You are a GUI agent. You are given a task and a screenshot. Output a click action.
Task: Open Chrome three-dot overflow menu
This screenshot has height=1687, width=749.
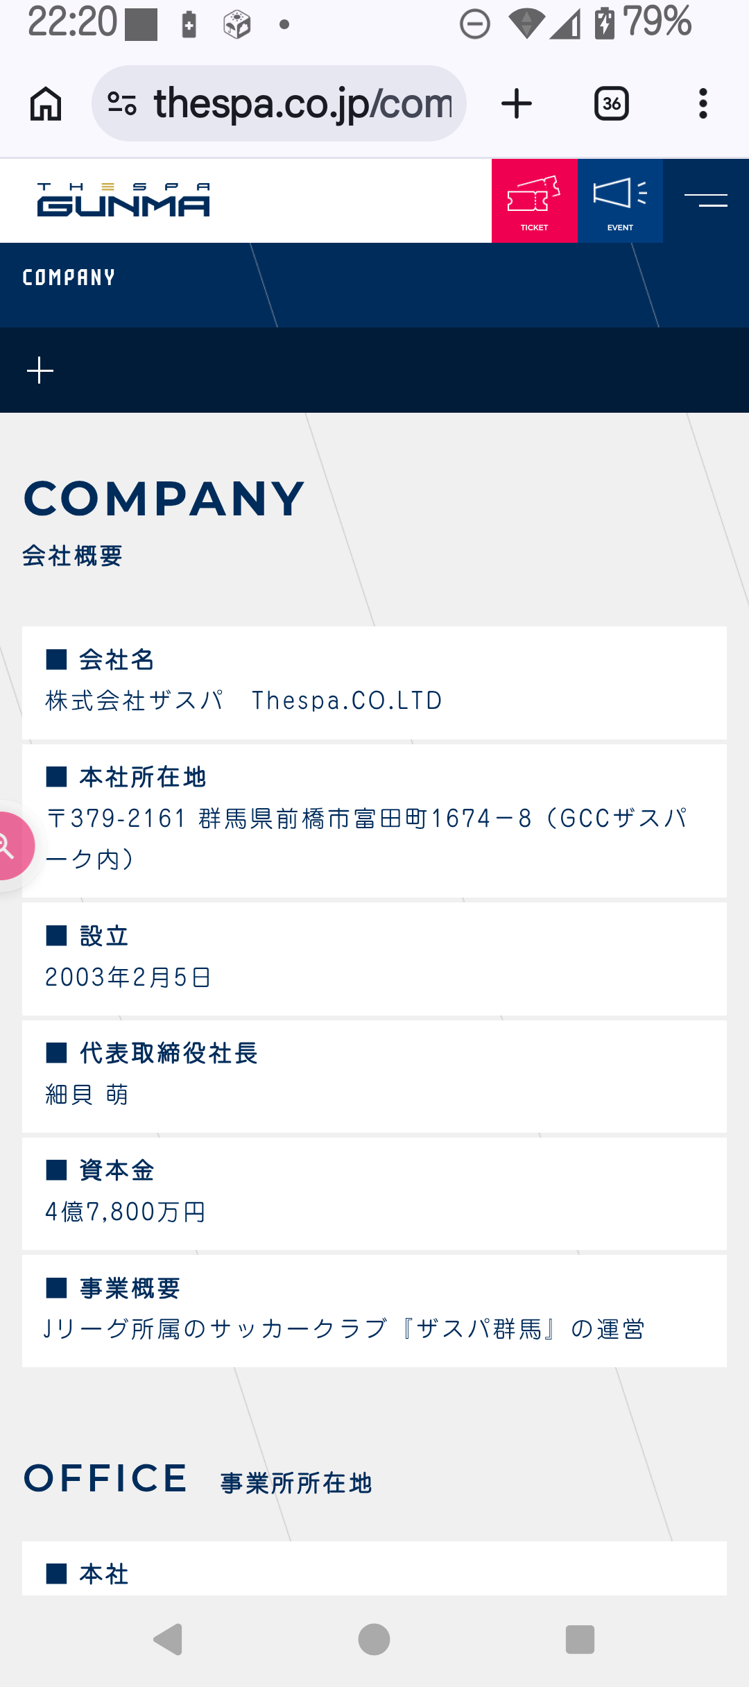coord(703,104)
